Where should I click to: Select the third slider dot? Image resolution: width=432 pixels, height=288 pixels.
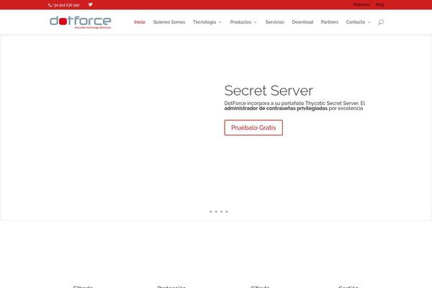pos(221,212)
